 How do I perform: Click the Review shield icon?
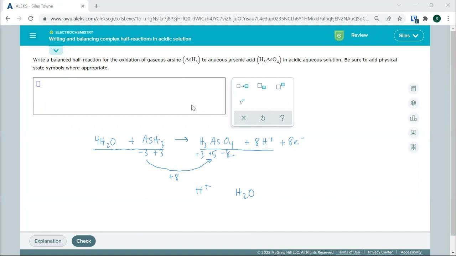[339, 36]
